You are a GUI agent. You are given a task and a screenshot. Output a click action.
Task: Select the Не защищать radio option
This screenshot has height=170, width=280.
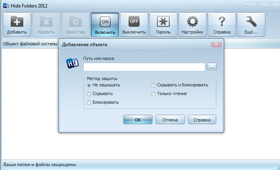click(x=89, y=85)
